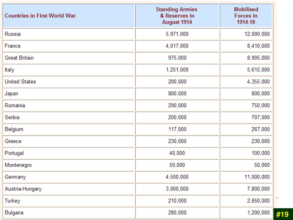Select Bulgaria's standing army value 280,000
The image size is (293, 220).
pos(177,213)
